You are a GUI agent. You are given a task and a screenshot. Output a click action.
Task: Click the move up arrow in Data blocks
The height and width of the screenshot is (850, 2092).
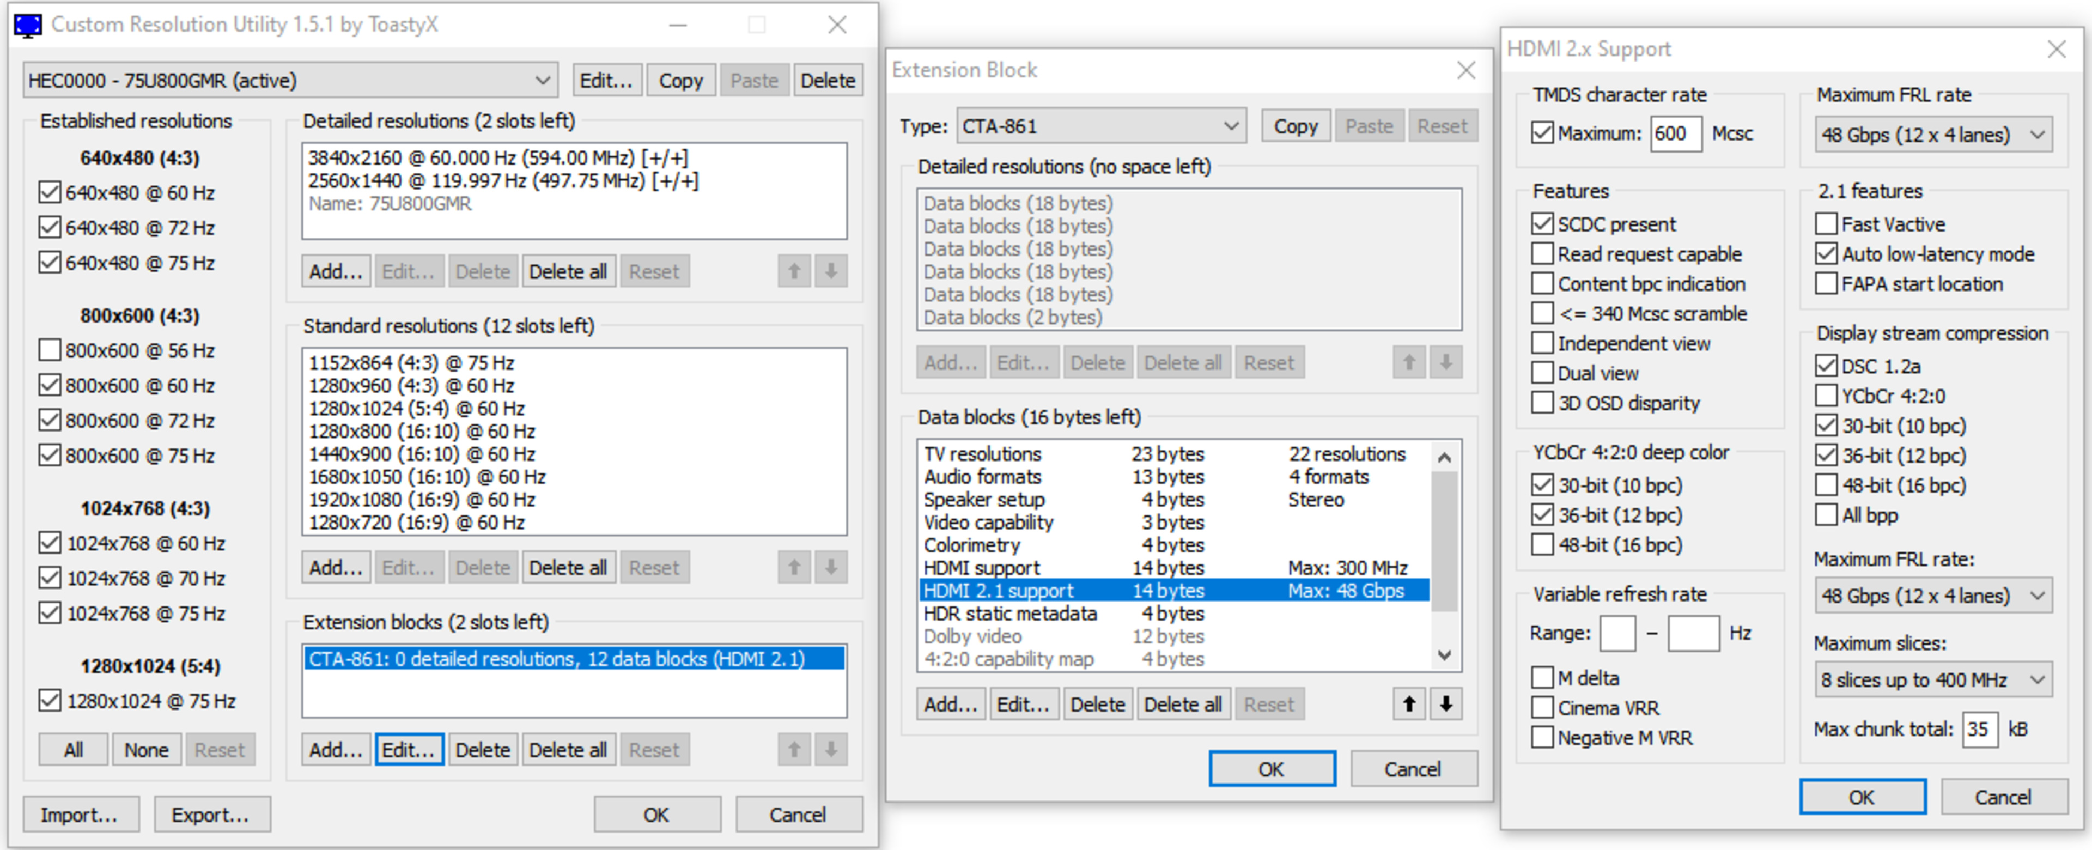click(x=1409, y=704)
